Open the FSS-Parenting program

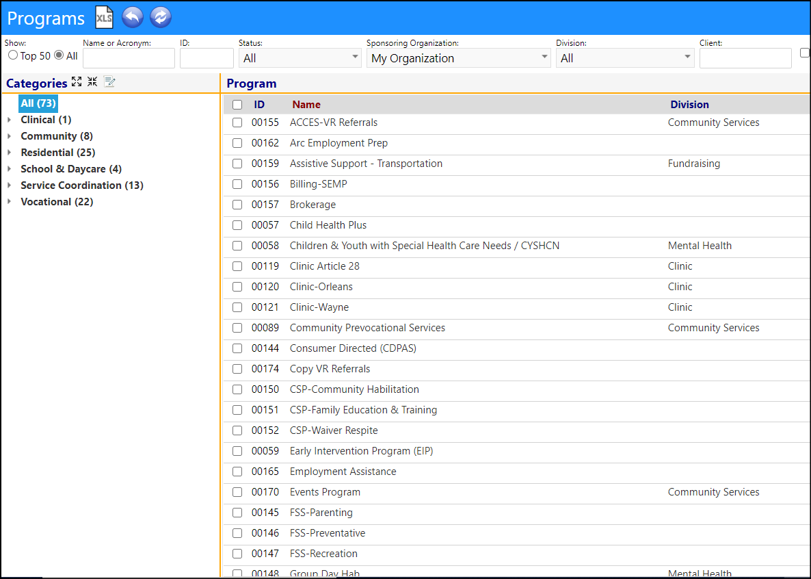[x=321, y=513]
